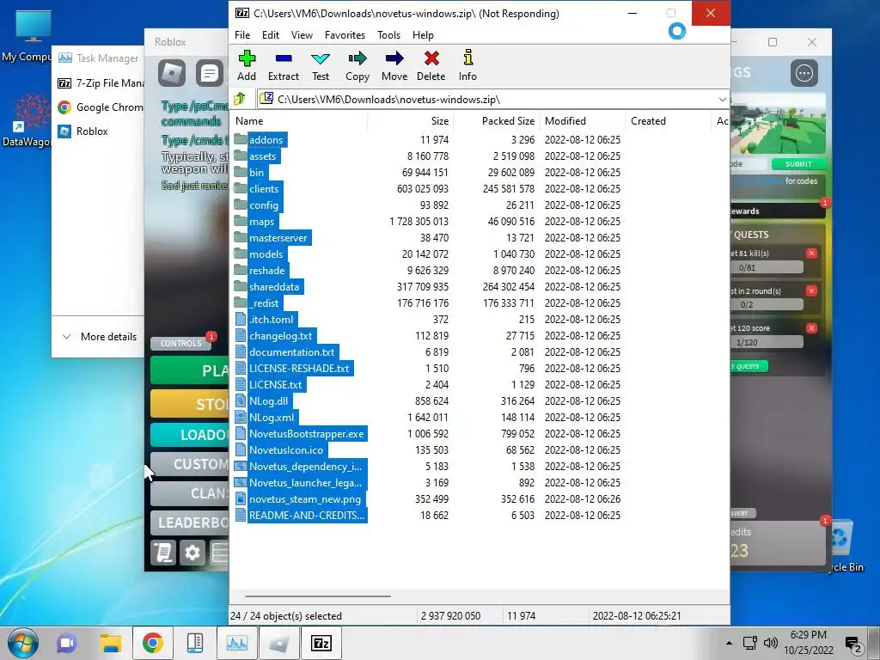Sort by the Packed Size column header
Image resolution: width=880 pixels, height=660 pixels.
point(498,120)
